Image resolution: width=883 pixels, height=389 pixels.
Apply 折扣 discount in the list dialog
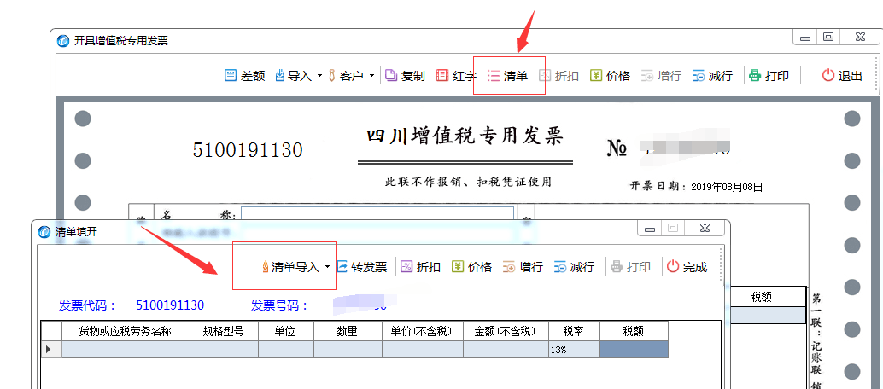pyautogui.click(x=421, y=267)
